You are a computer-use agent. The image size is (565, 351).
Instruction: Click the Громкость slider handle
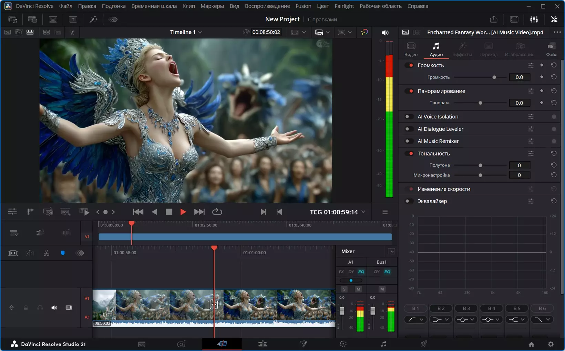pyautogui.click(x=494, y=77)
